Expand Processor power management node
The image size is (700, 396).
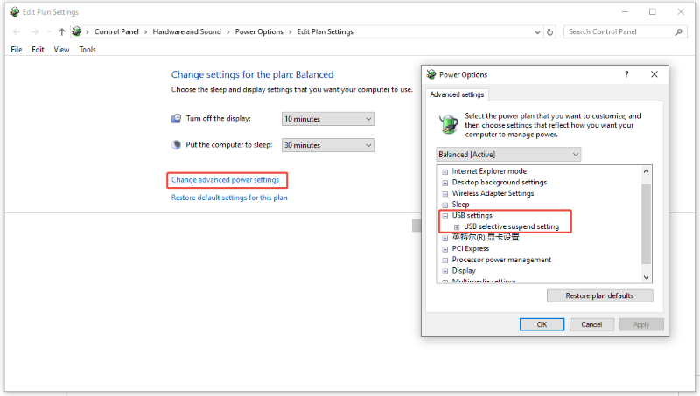pos(445,261)
